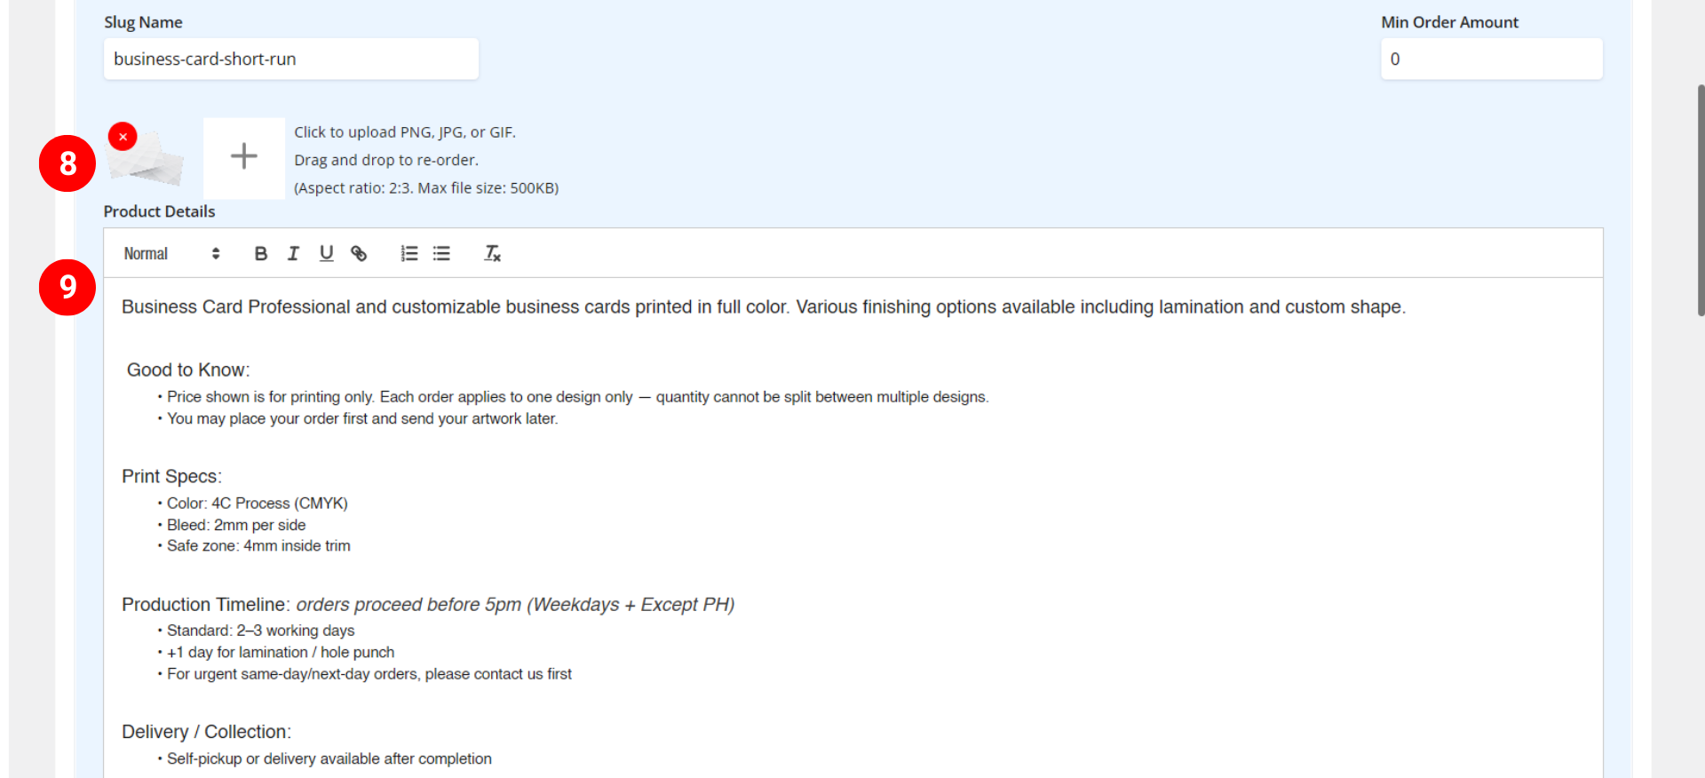Toggle underline formatting
This screenshot has height=778, width=1705.
tap(326, 254)
